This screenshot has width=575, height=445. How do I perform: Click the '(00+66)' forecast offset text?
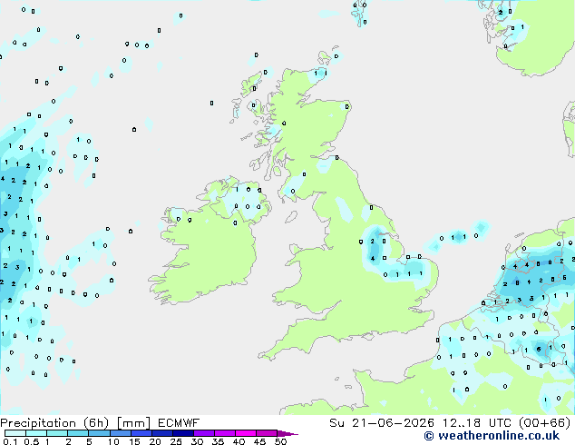[x=544, y=423]
